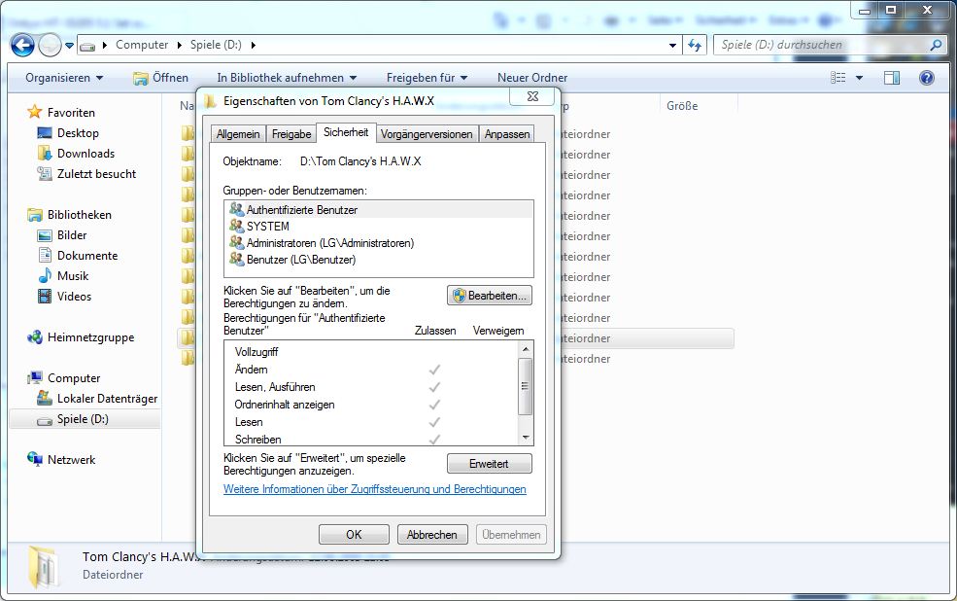Click the refresh icon beside address bar
The height and width of the screenshot is (601, 957).
pos(696,45)
